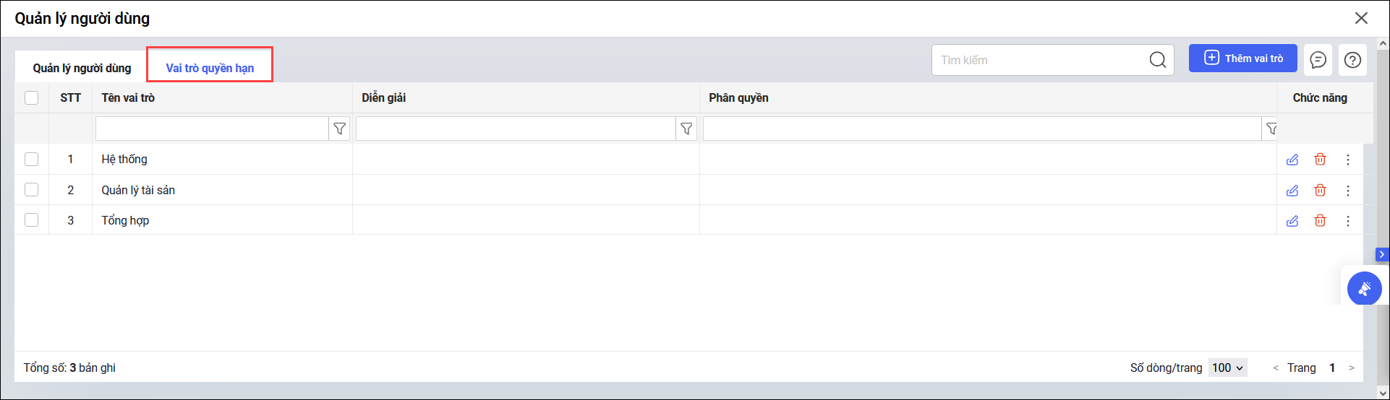
Task: Select the Quản lý tài sản checkbox
Action: [32, 189]
